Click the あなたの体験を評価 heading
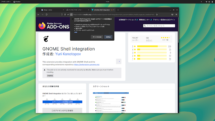 (51, 86)
